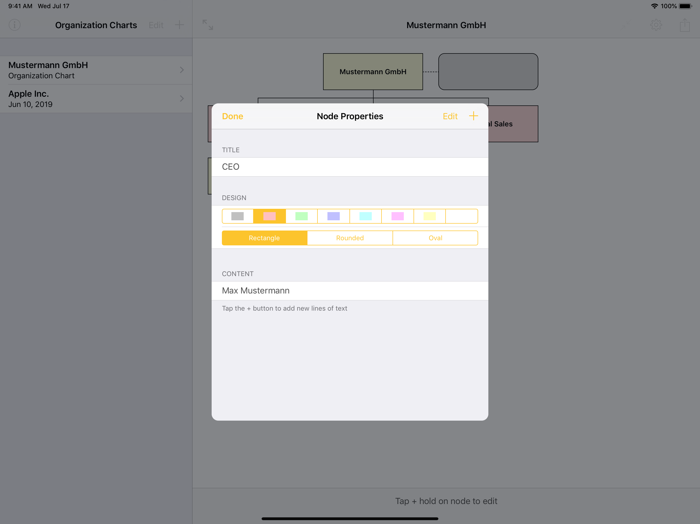This screenshot has height=524, width=700.
Task: Choose the green color swatch
Action: tap(302, 216)
